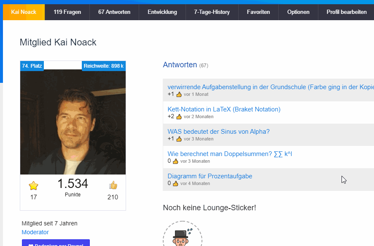Click thumbs-up icon beside 'vor 1 Monat'
This screenshot has width=374, height=246.
[x=179, y=95]
